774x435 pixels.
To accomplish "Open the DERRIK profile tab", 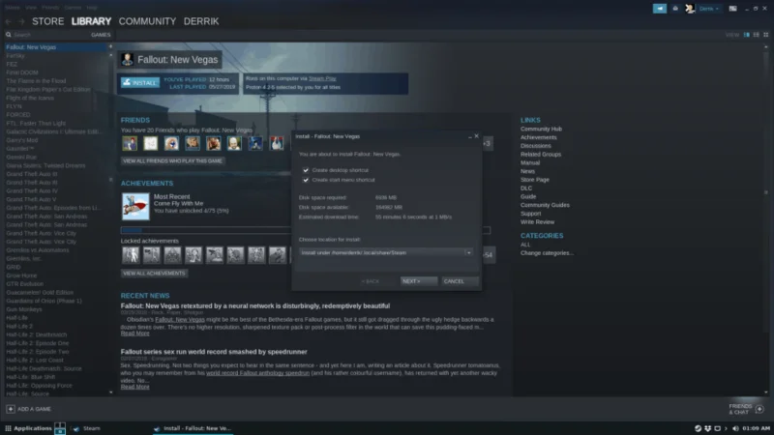I will pos(201,21).
